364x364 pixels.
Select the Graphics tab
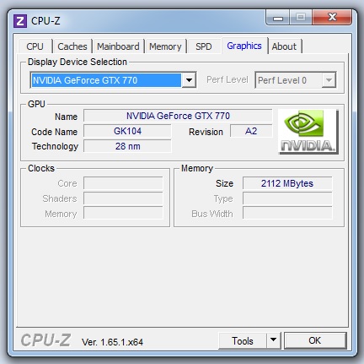(244, 46)
